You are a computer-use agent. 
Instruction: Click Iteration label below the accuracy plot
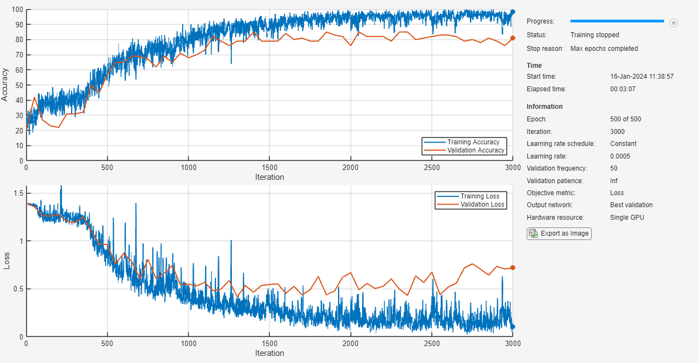point(269,177)
